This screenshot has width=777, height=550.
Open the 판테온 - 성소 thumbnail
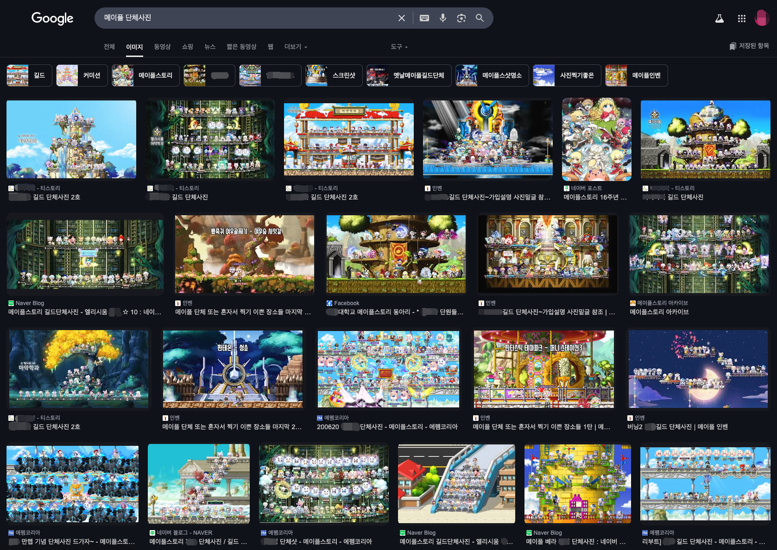point(233,369)
